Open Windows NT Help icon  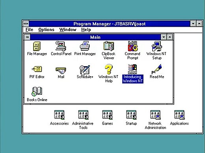(x=109, y=69)
